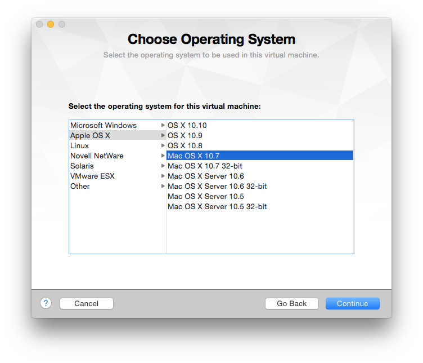Expand the Linux disclosure arrow
Viewport: 423px width, 363px height.
163,145
